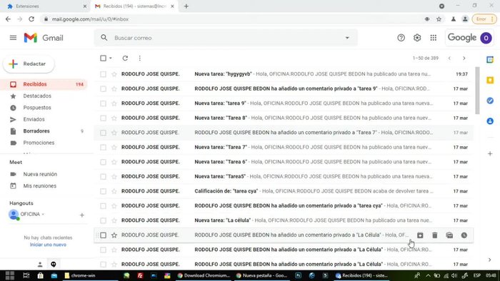This screenshot has width=500, height=281.
Task: Go to newer messages page arrow
Action: pos(449,58)
